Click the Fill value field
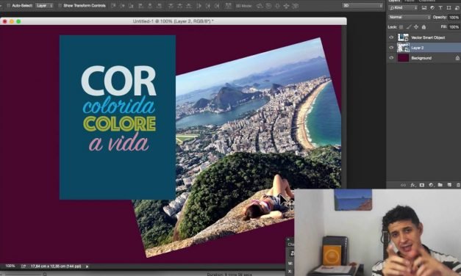The image size is (461, 276). (454, 27)
